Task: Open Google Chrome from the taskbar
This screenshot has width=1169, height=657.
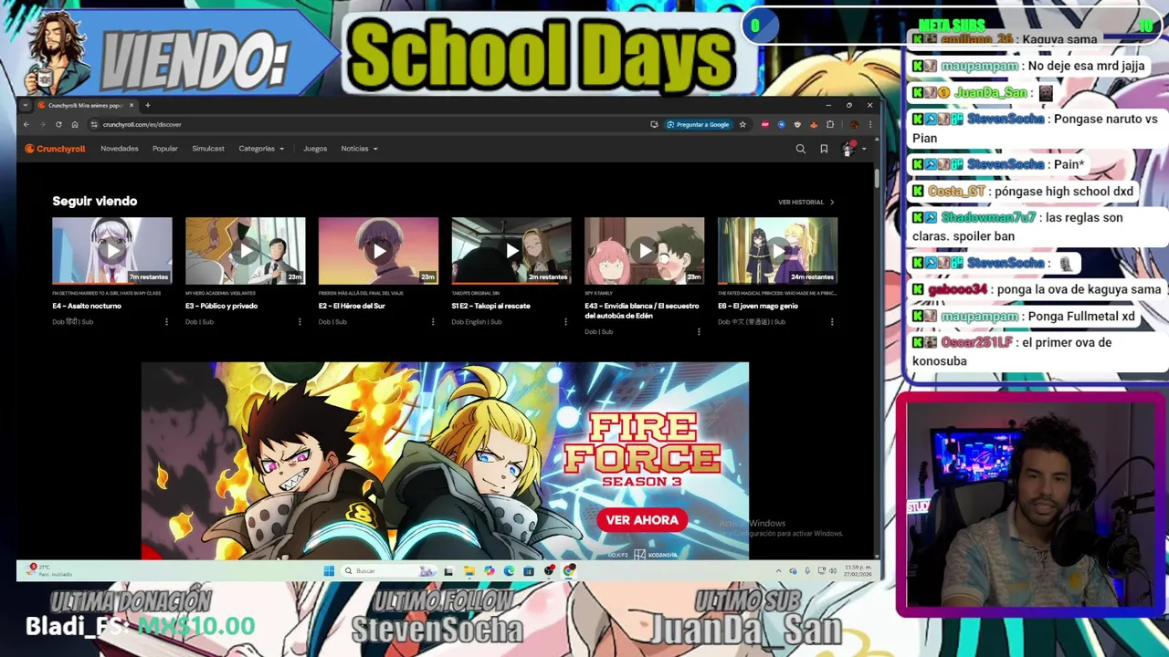Action: pos(569,571)
